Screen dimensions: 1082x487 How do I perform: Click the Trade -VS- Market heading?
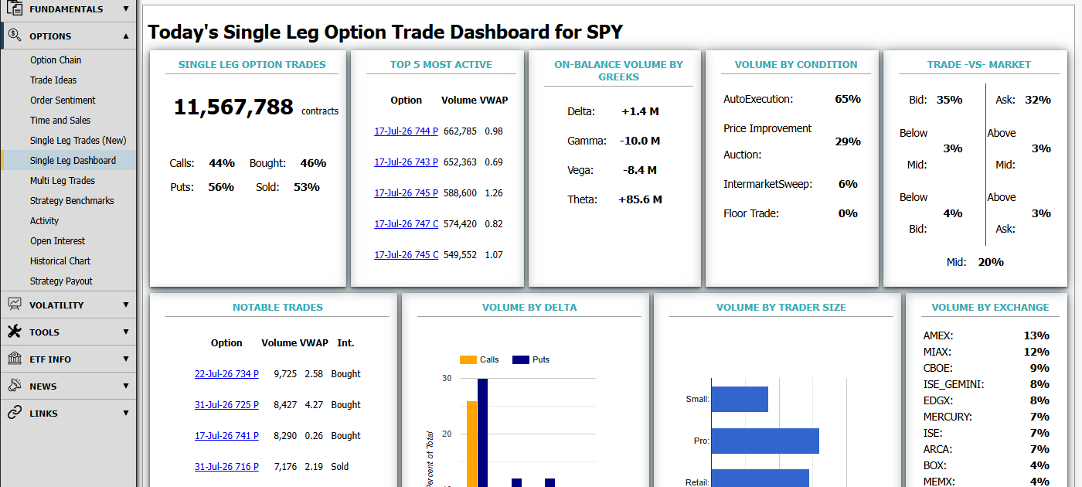click(979, 65)
